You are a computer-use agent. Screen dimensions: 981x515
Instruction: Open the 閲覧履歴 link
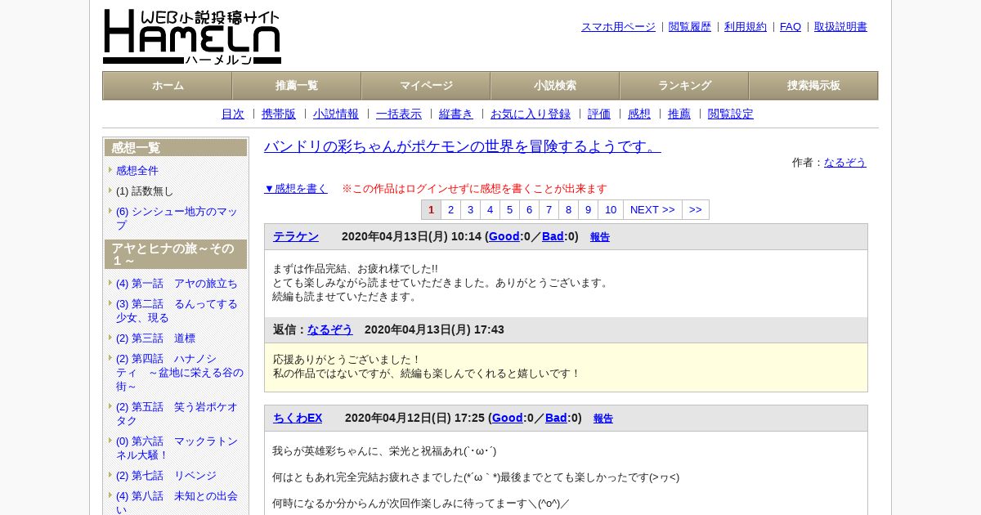(690, 26)
